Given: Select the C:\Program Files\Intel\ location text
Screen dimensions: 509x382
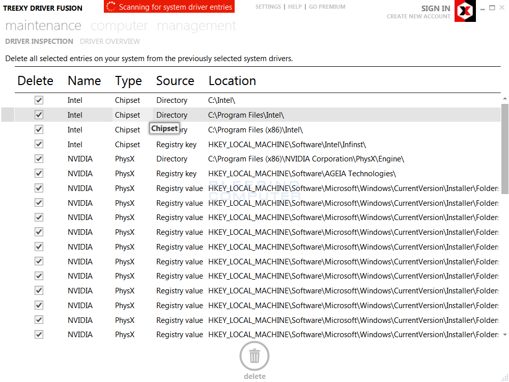Looking at the screenshot, I should [246, 115].
